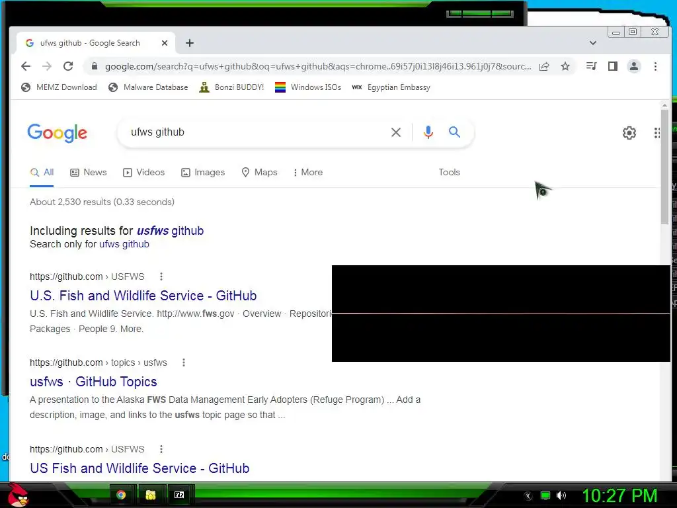
Task: Open the usfws · GitHub Topics result
Action: point(93,382)
